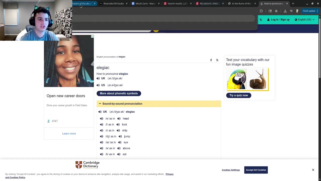Screen dimensions: 321x181
Task: Play sound-by-sound UK elegiac audio
Action: 100,112
